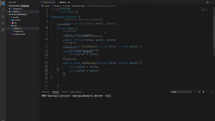
Task: Click the 'project.Book' breadcrumb segment
Action: coord(80,6)
